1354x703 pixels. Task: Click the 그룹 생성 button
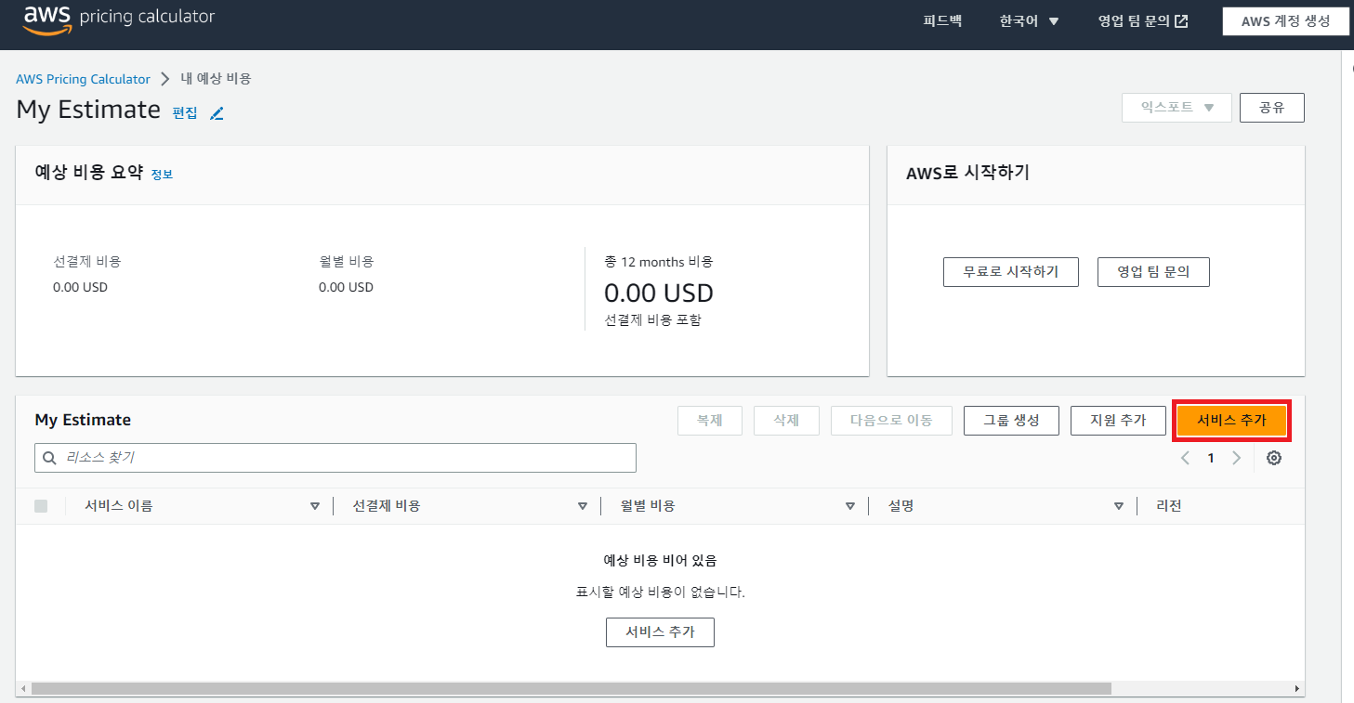pyautogui.click(x=1012, y=421)
